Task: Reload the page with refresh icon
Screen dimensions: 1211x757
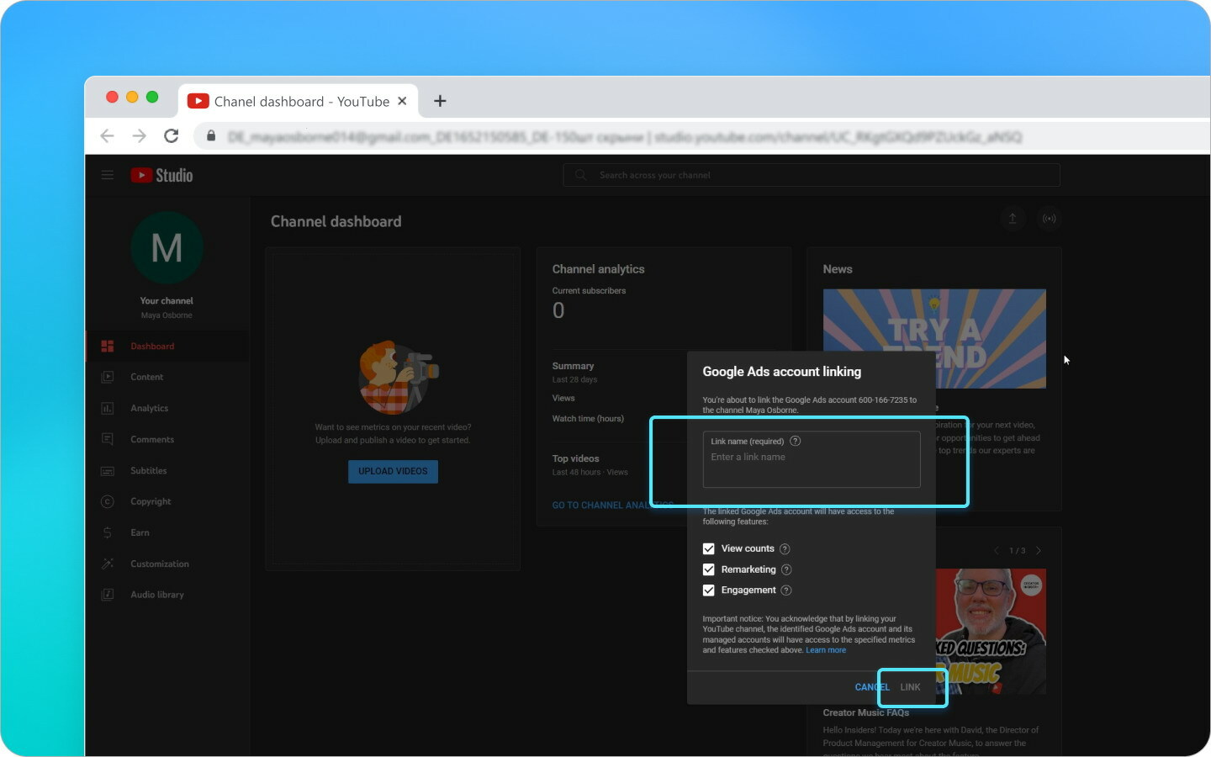Action: coord(172,136)
